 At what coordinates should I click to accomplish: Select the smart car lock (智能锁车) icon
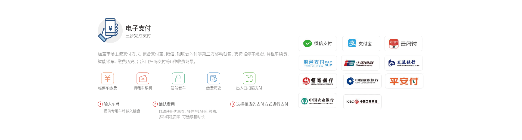178,78
